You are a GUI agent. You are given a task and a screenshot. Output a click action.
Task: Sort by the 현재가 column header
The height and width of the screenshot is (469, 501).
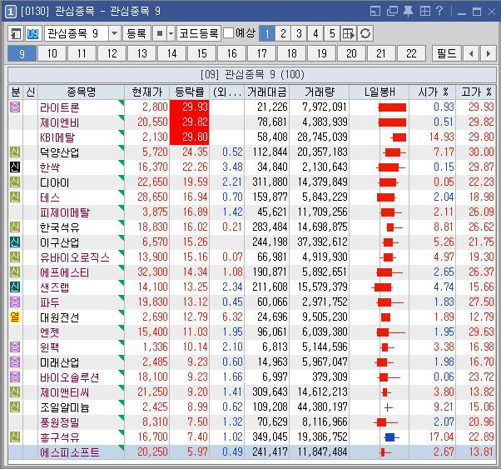coord(147,92)
